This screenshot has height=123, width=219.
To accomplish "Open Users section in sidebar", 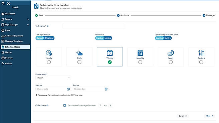I will coord(8,30).
